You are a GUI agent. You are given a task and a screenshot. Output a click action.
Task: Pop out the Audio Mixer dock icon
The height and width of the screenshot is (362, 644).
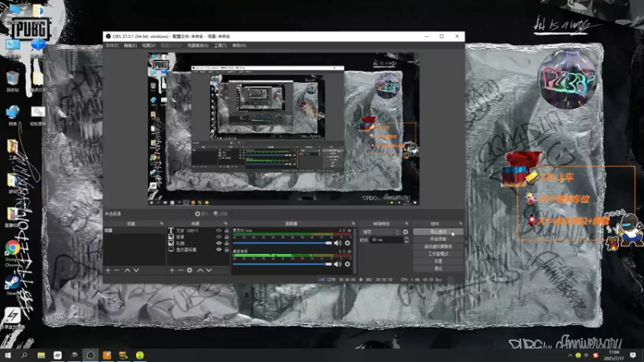tap(353, 224)
